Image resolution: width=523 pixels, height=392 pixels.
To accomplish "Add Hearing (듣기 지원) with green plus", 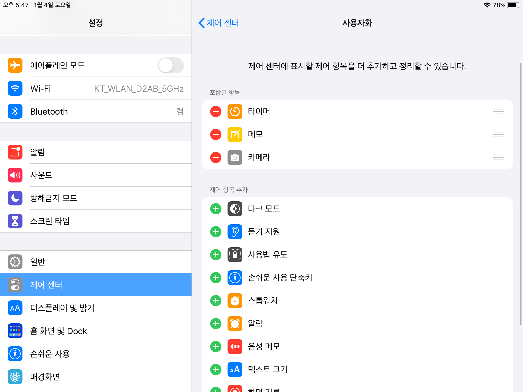I will point(216,232).
